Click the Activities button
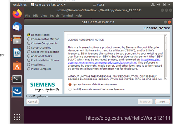The width and height of the screenshot is (173, 124). click(x=20, y=5)
